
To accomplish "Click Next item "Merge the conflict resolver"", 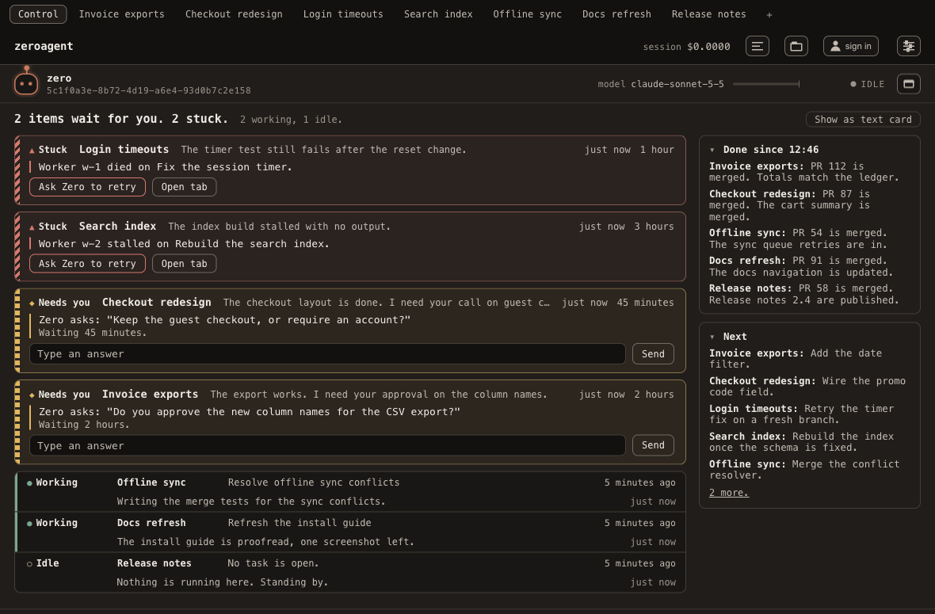I will (x=804, y=469).
